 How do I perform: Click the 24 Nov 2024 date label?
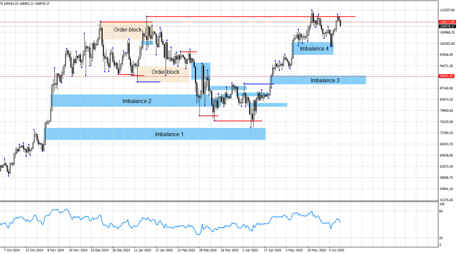[x=78, y=250]
